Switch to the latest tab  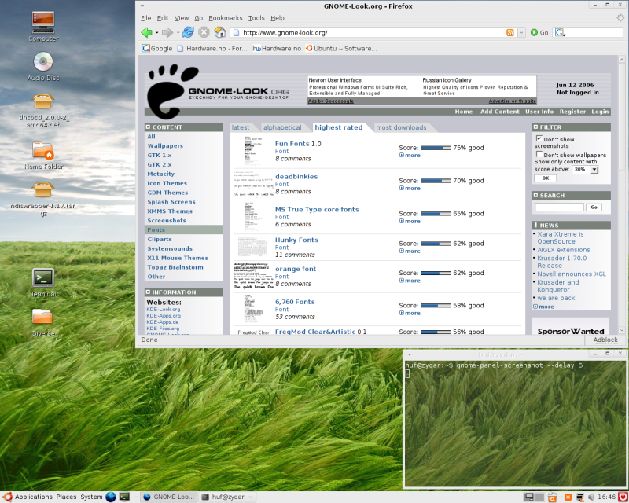click(241, 127)
